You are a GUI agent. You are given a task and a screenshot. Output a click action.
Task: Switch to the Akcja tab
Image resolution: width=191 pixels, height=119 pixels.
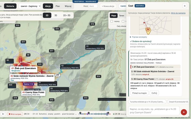48,6
